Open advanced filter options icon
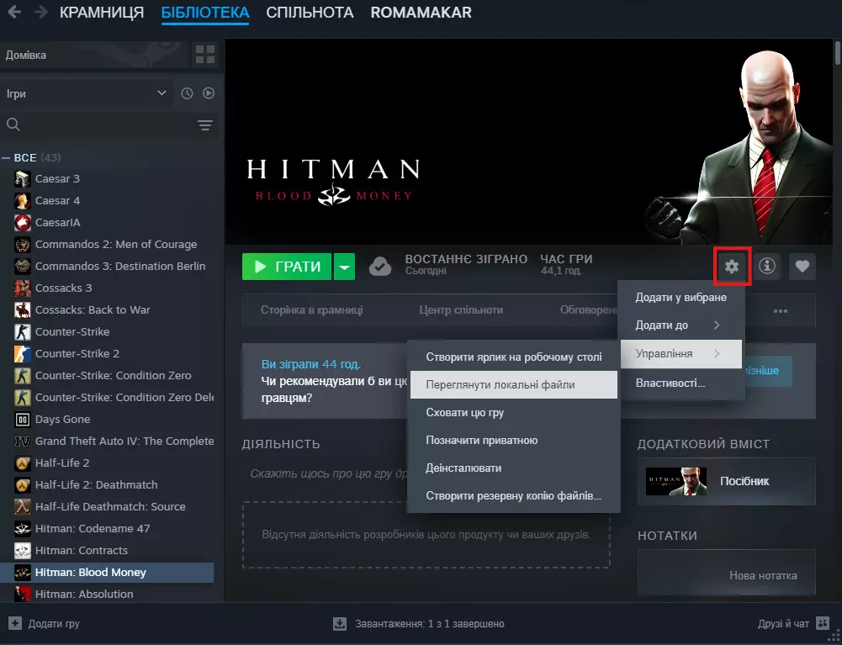The width and height of the screenshot is (842, 645). coord(204,125)
